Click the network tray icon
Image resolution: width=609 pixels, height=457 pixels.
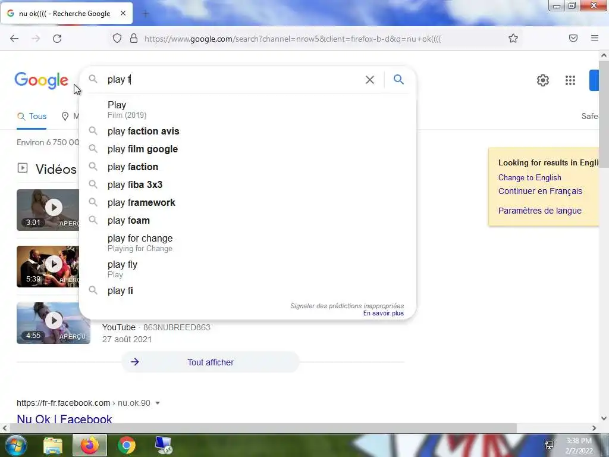click(549, 445)
